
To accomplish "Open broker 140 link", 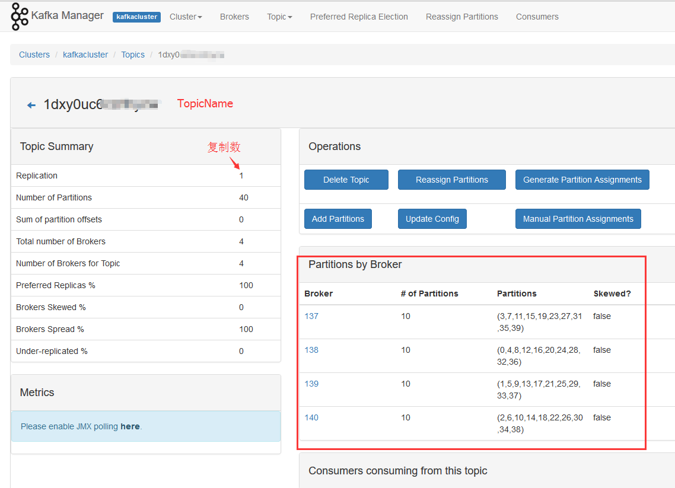I will pos(311,417).
